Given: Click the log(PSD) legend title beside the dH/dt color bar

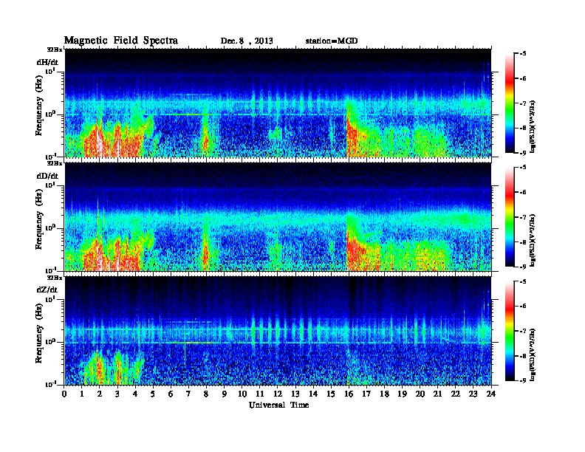Looking at the screenshot, I should [x=533, y=126].
